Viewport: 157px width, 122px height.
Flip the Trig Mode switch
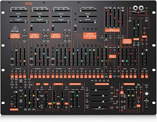coord(21,105)
